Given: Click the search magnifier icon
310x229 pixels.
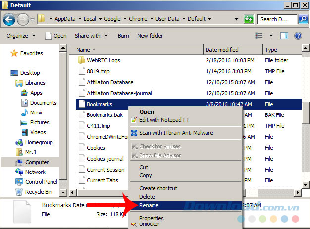Looking at the screenshot, I should click(303, 19).
